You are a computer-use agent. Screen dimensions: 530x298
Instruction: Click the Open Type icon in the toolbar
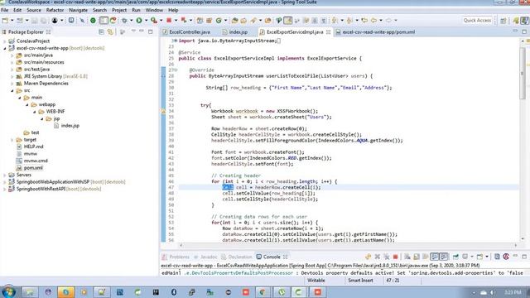click(234, 20)
